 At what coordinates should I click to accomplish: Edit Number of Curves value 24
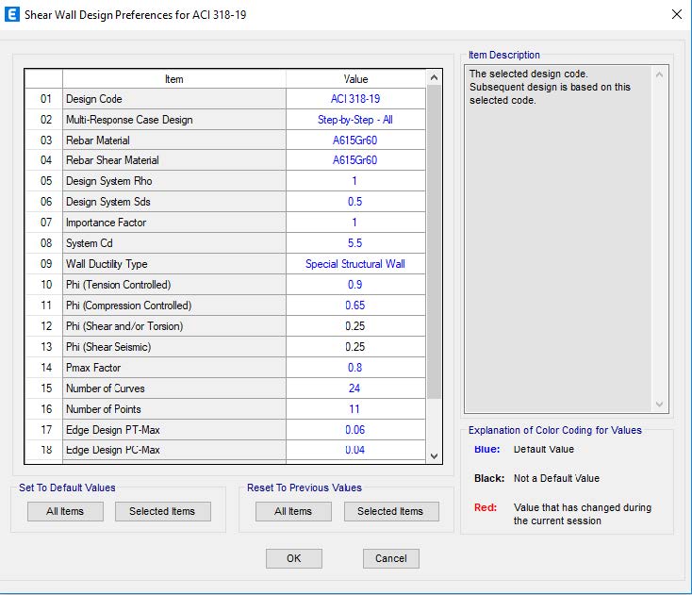355,388
